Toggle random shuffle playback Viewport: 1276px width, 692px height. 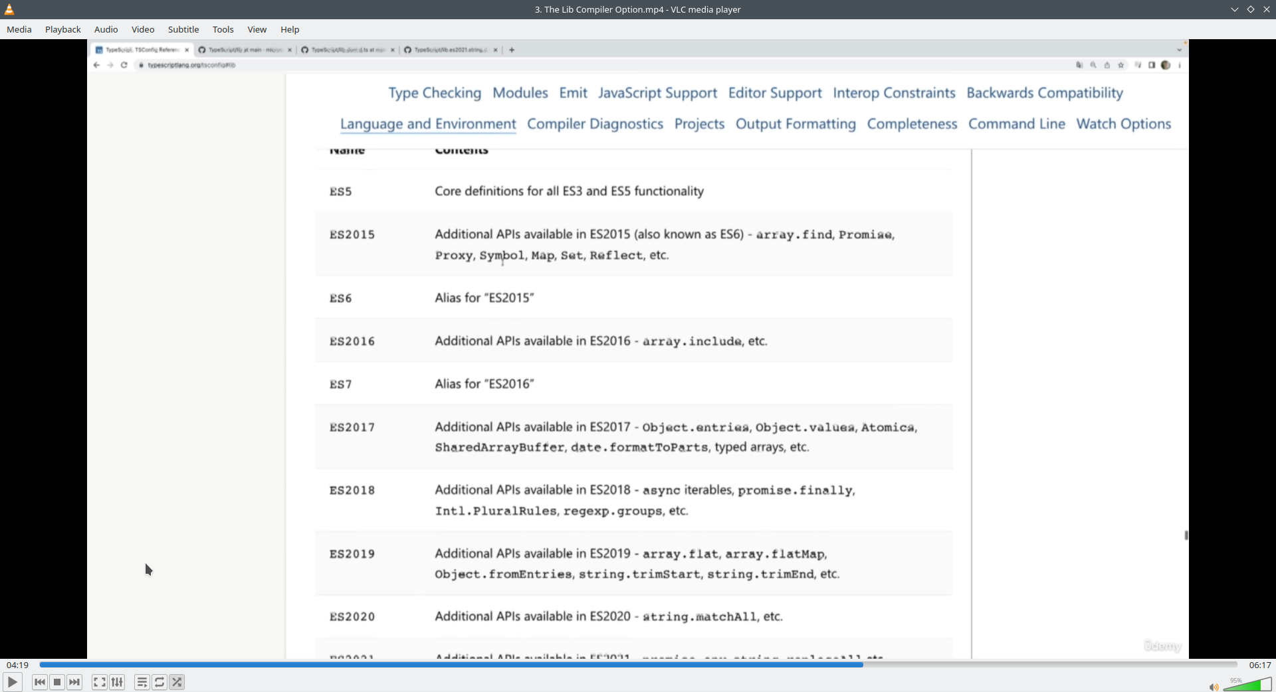[x=177, y=682]
